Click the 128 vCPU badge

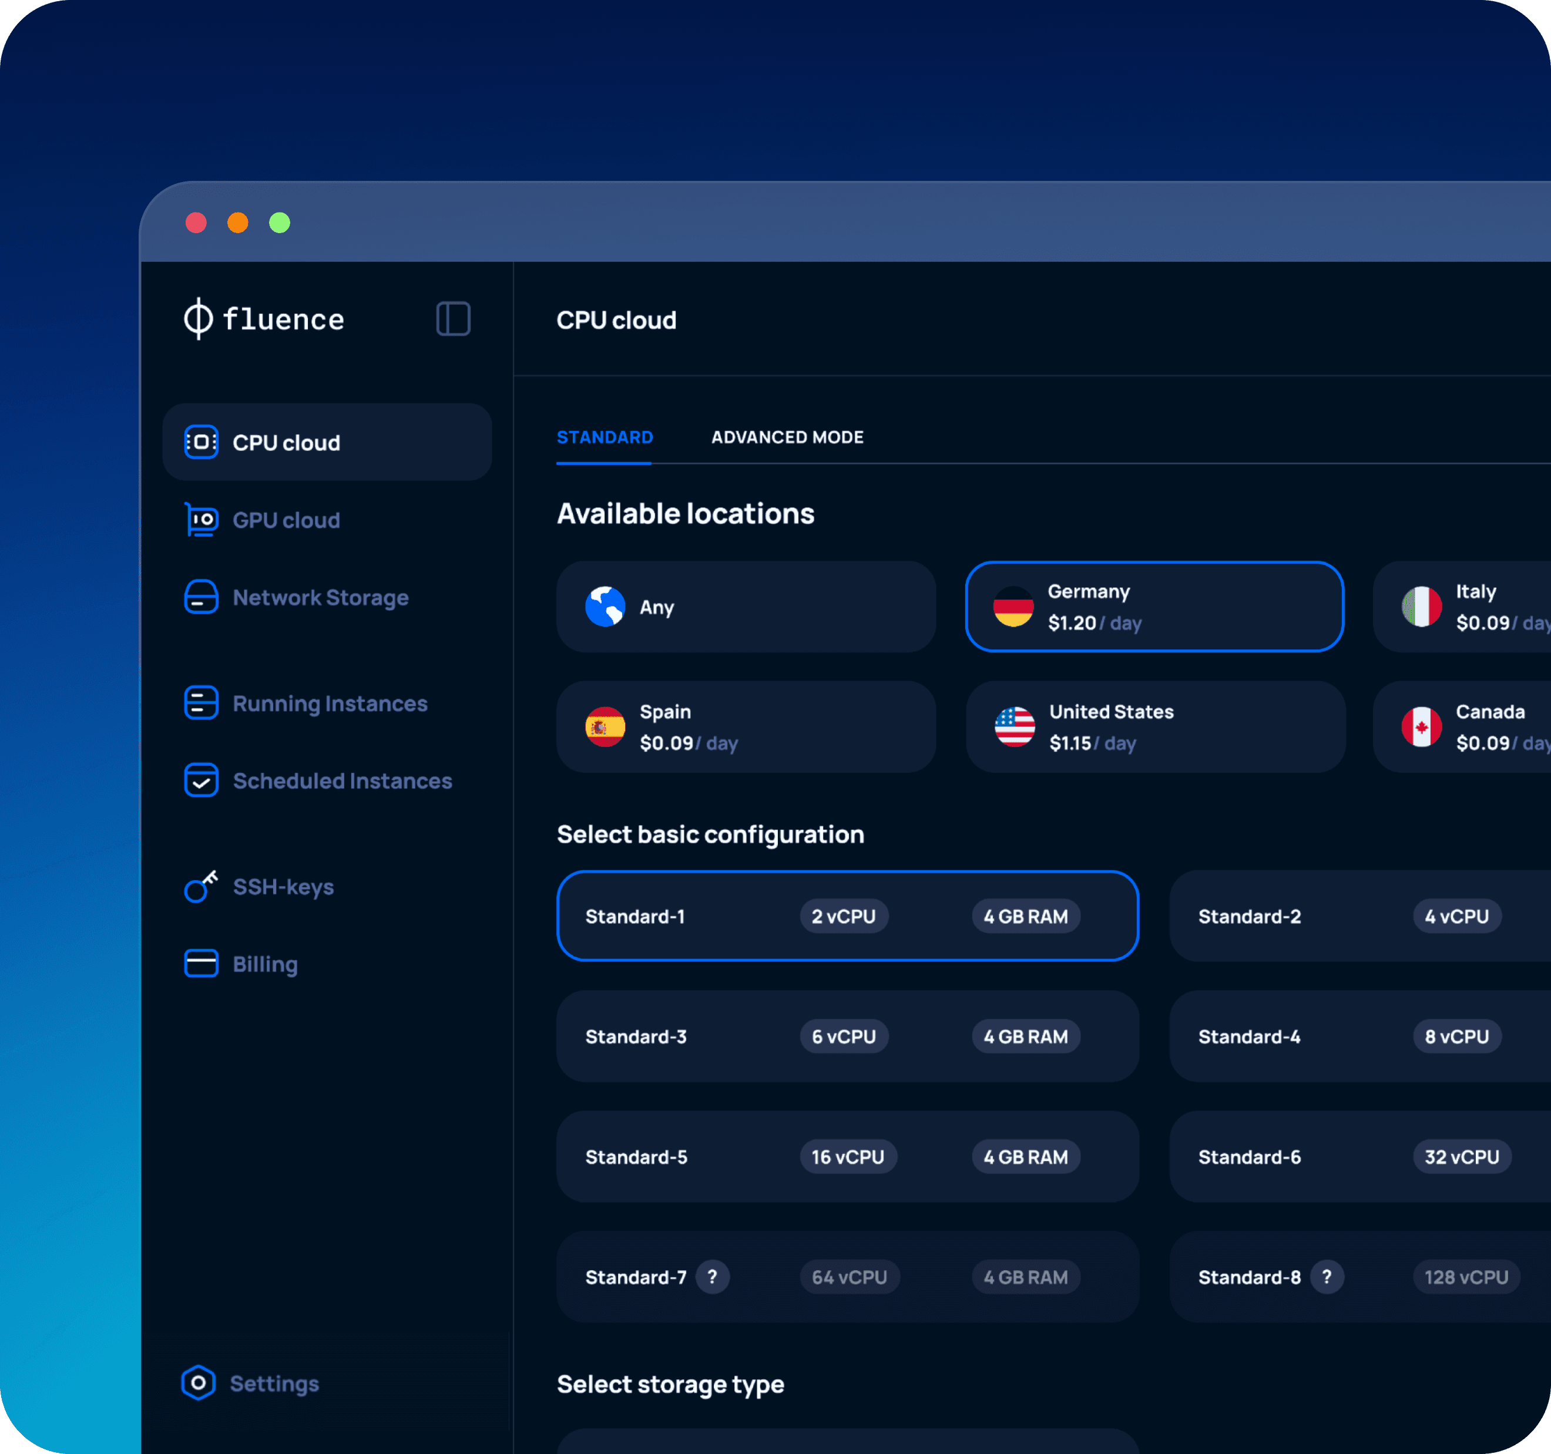pyautogui.click(x=1466, y=1277)
